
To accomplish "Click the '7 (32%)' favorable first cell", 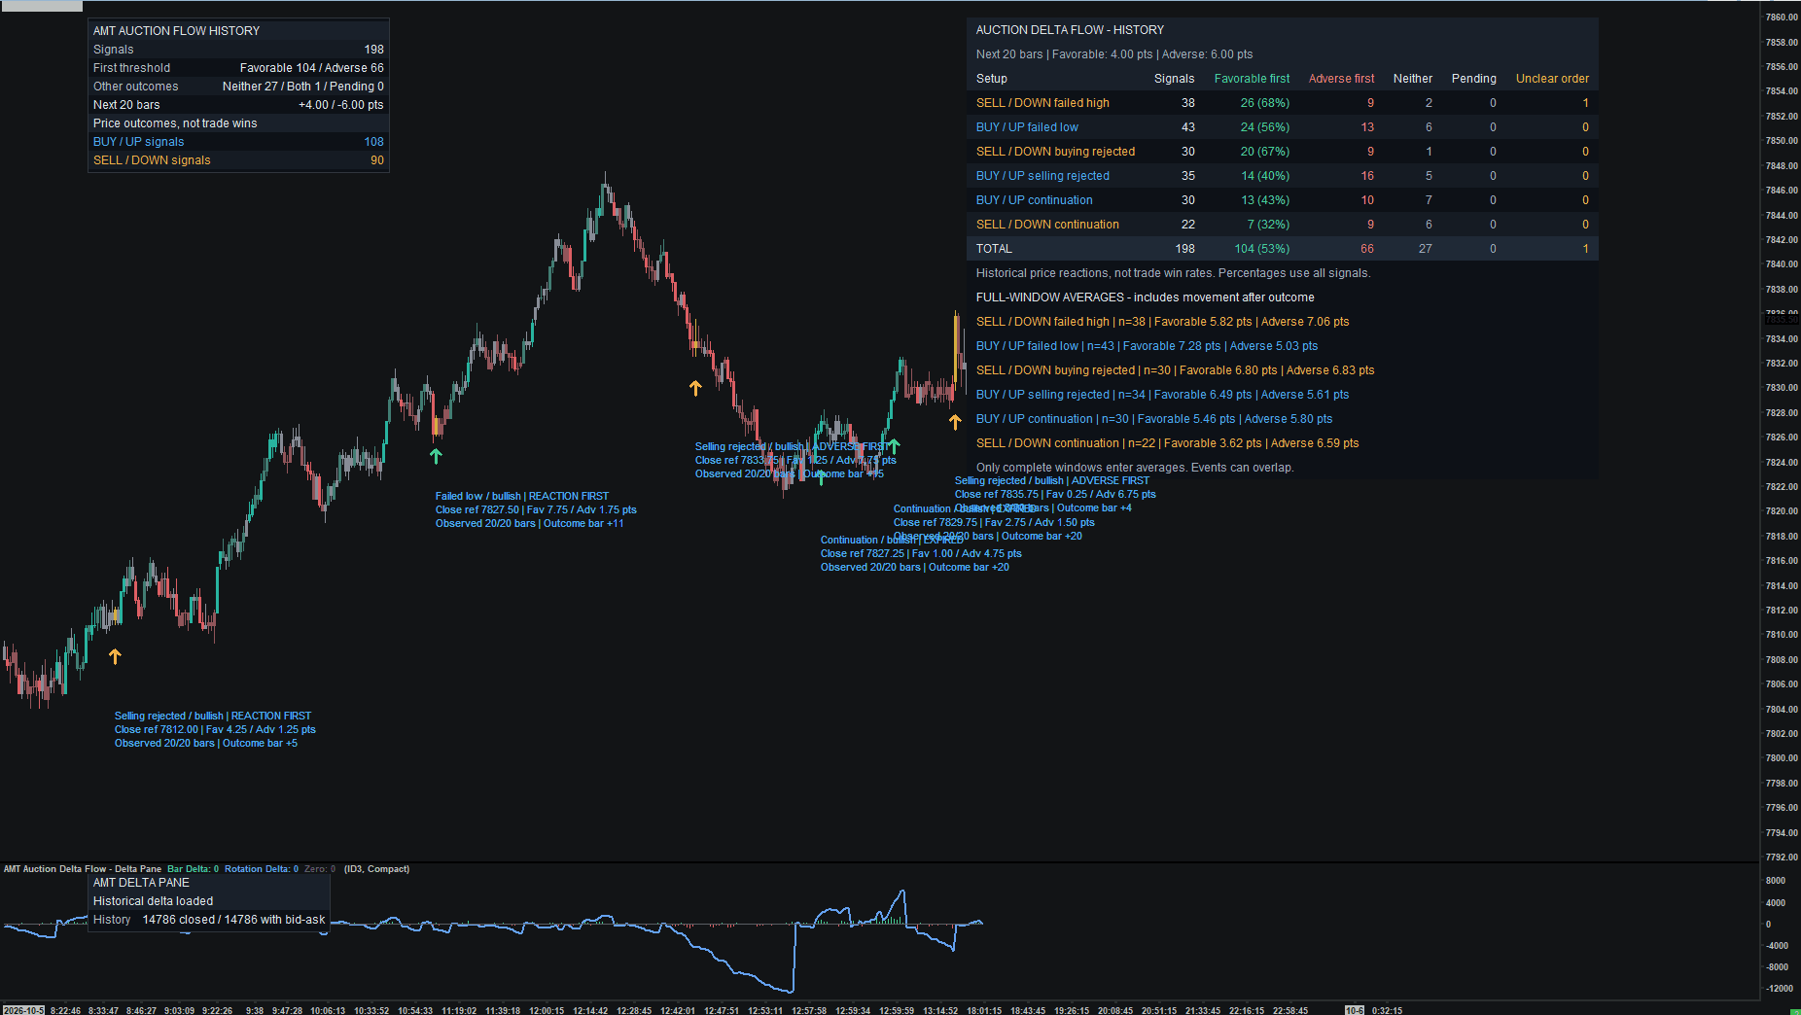I will 1268,225.
